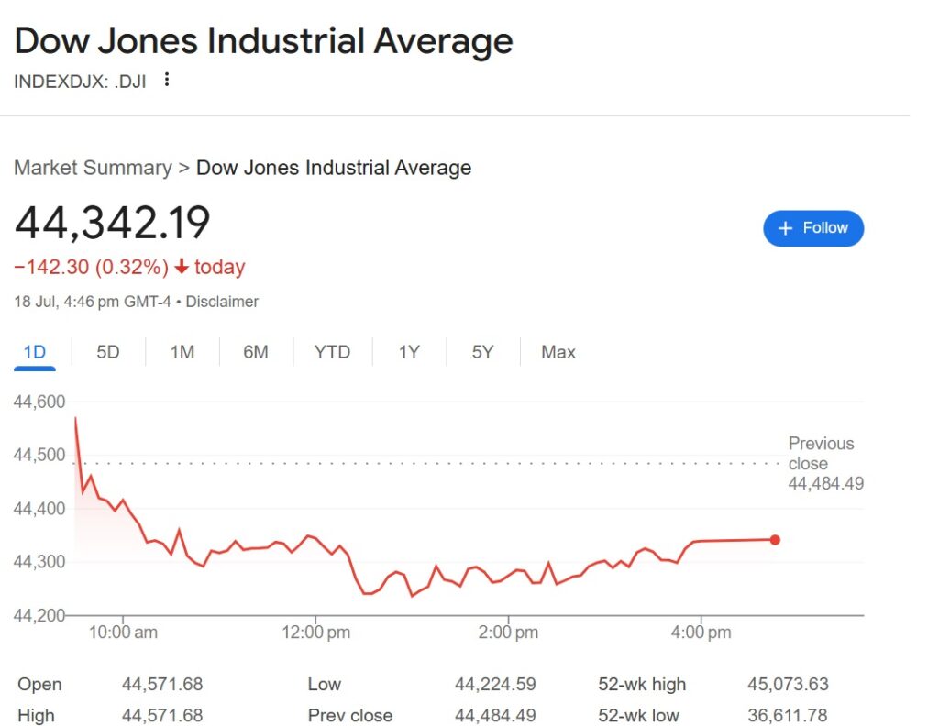
Task: Switch to the 1Y chart range
Action: coord(409,352)
